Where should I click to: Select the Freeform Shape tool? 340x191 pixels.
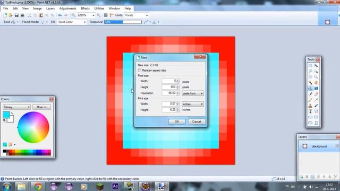pos(316,123)
